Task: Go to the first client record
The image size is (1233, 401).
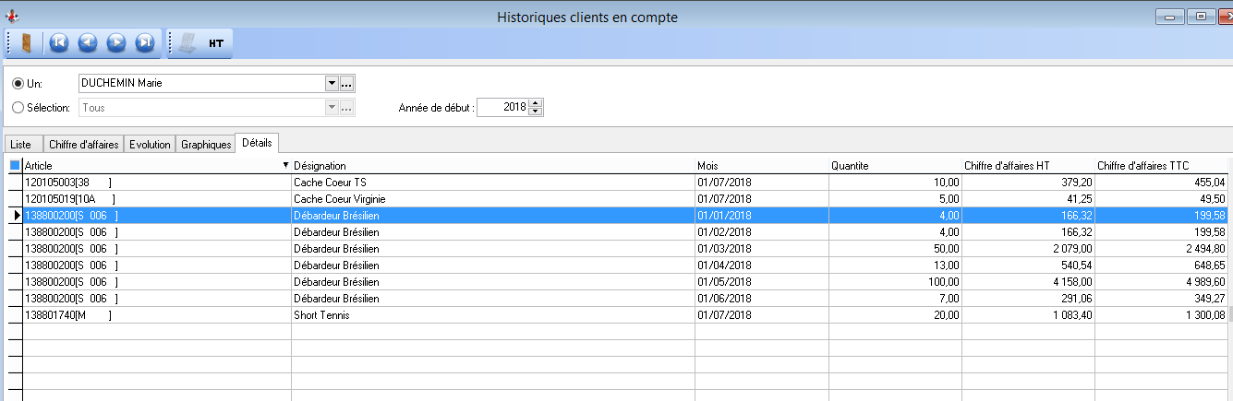Action: click(x=59, y=42)
